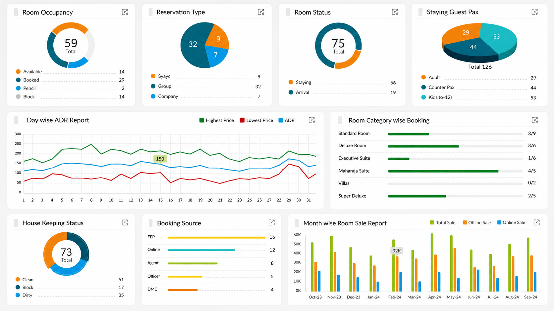Click the "Booking Source" card title
Image resolution: width=554 pixels, height=311 pixels.
179,223
